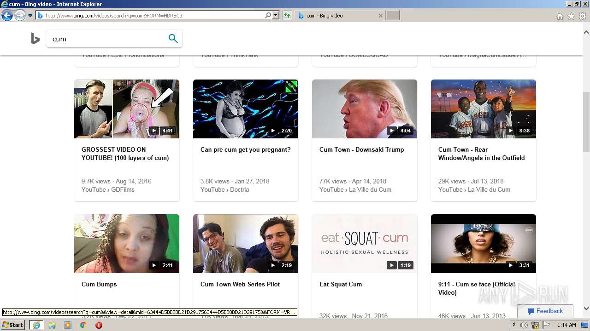
Task: Click '77K views · Apr 14, 2018' text
Action: [x=353, y=181]
